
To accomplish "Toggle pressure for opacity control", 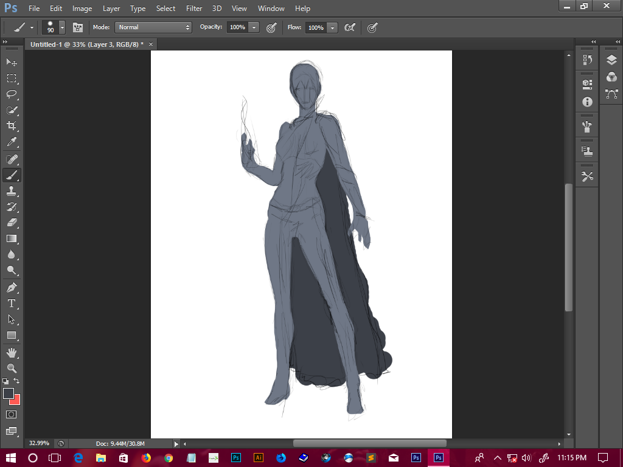I will (x=271, y=27).
